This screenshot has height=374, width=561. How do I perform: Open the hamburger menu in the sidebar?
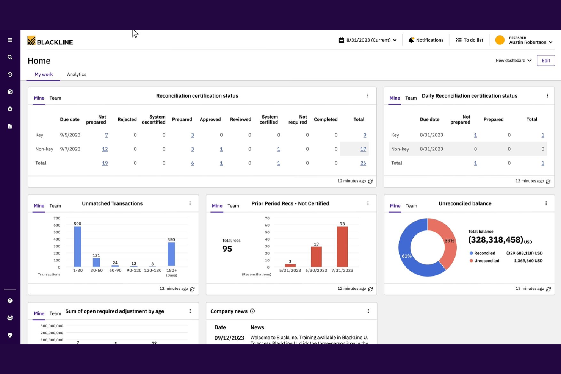pyautogui.click(x=10, y=40)
